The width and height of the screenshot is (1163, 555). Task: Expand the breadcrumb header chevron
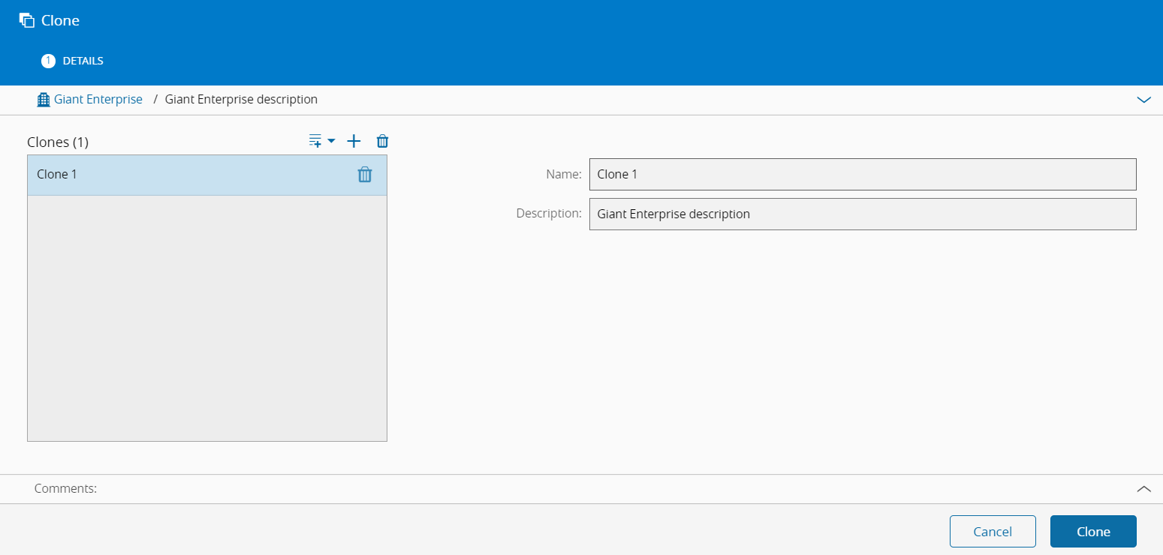(1143, 100)
